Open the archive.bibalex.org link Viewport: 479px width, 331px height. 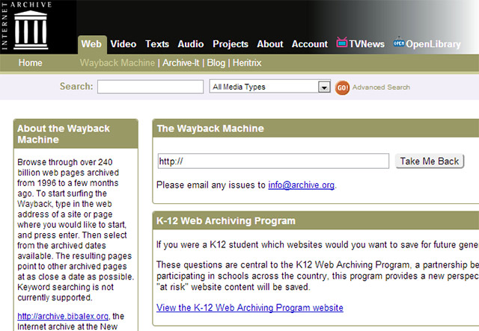[63, 316]
